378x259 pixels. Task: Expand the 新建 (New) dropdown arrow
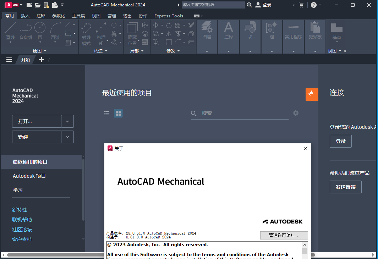point(67,137)
